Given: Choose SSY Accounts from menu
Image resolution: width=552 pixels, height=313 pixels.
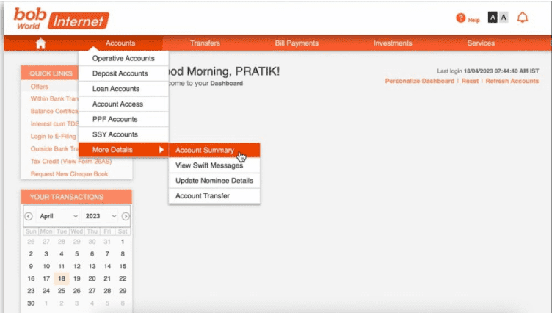Looking at the screenshot, I should point(123,134).
